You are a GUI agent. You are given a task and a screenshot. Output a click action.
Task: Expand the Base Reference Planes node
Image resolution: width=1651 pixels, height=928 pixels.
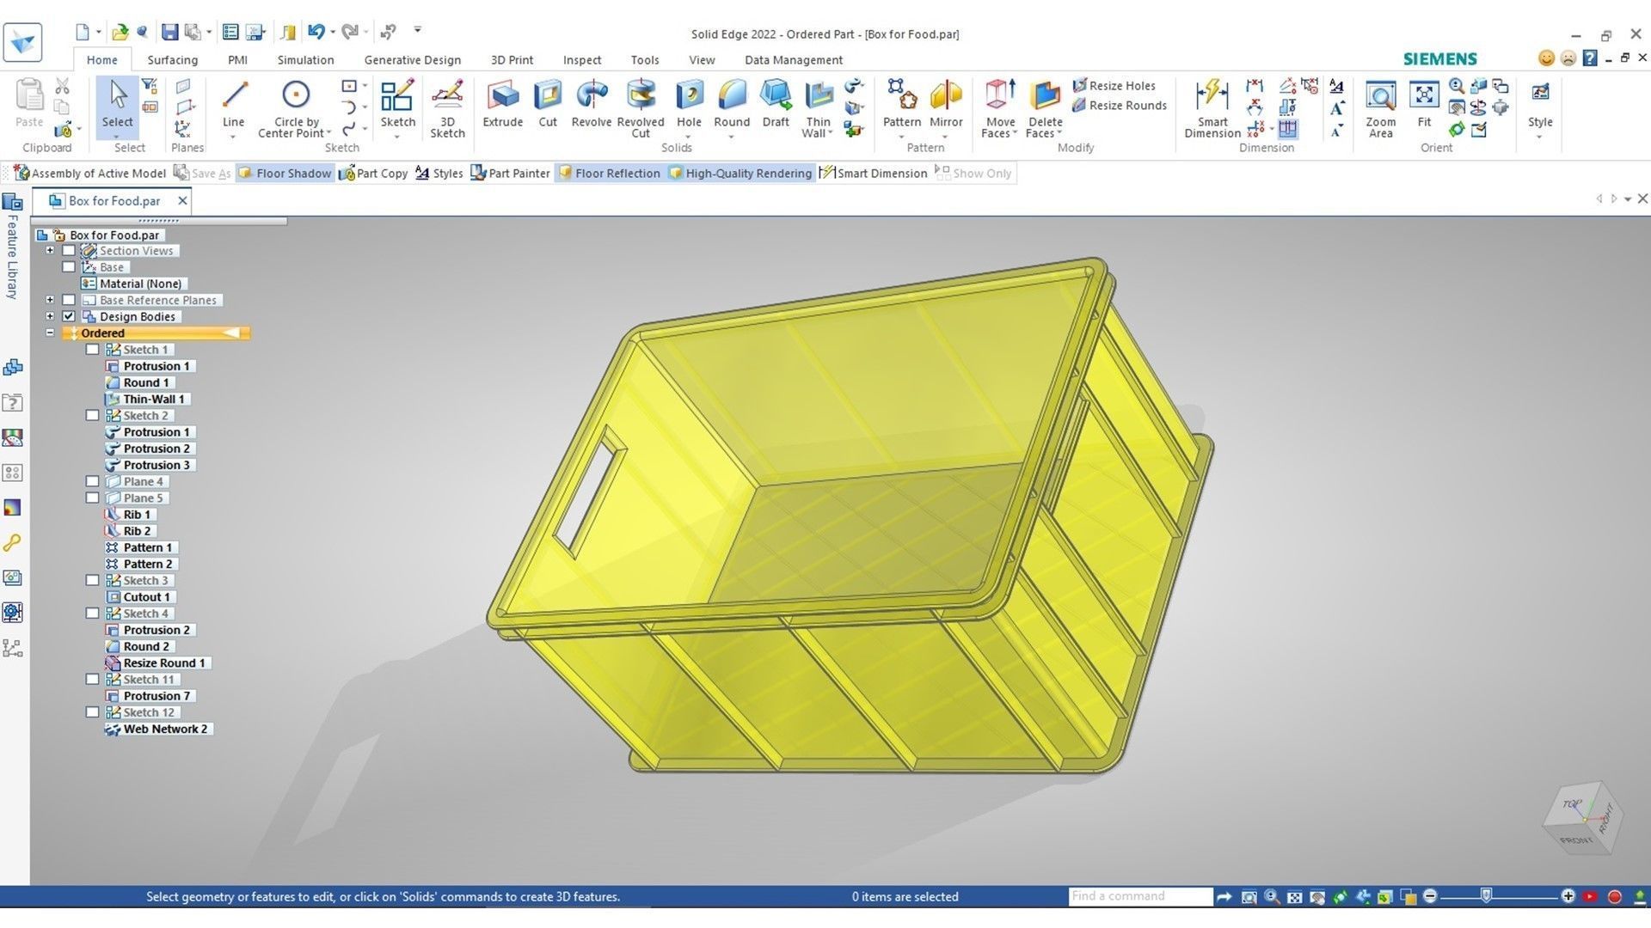click(x=50, y=300)
